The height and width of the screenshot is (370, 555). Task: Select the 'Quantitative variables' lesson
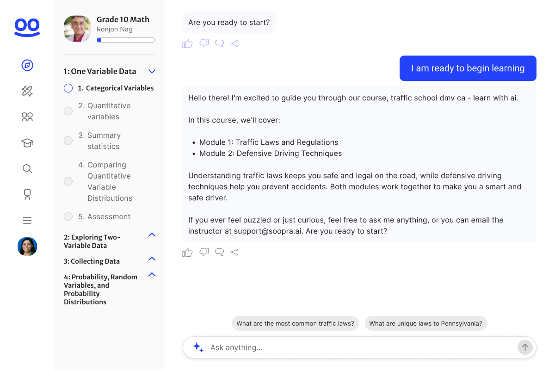[x=109, y=111]
